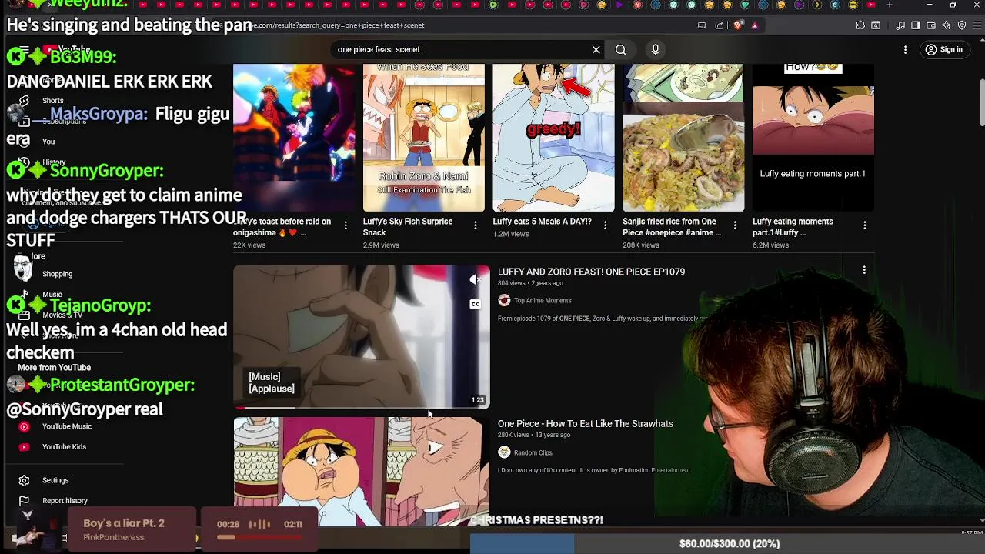Click How To Eat Like The Strawhats title

click(585, 424)
